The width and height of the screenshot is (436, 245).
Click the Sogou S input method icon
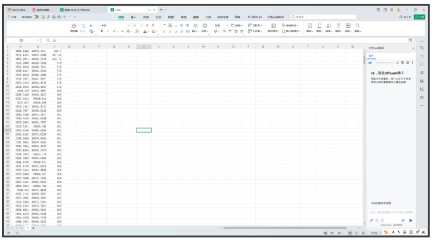(x=386, y=232)
